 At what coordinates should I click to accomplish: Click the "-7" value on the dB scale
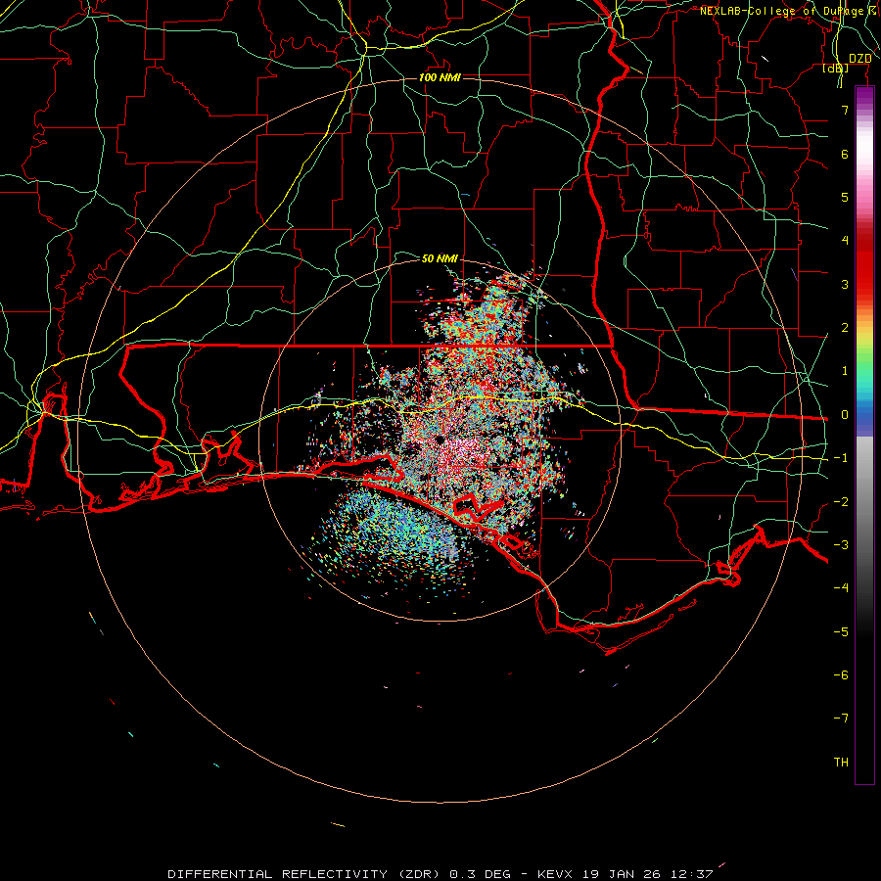(x=841, y=719)
